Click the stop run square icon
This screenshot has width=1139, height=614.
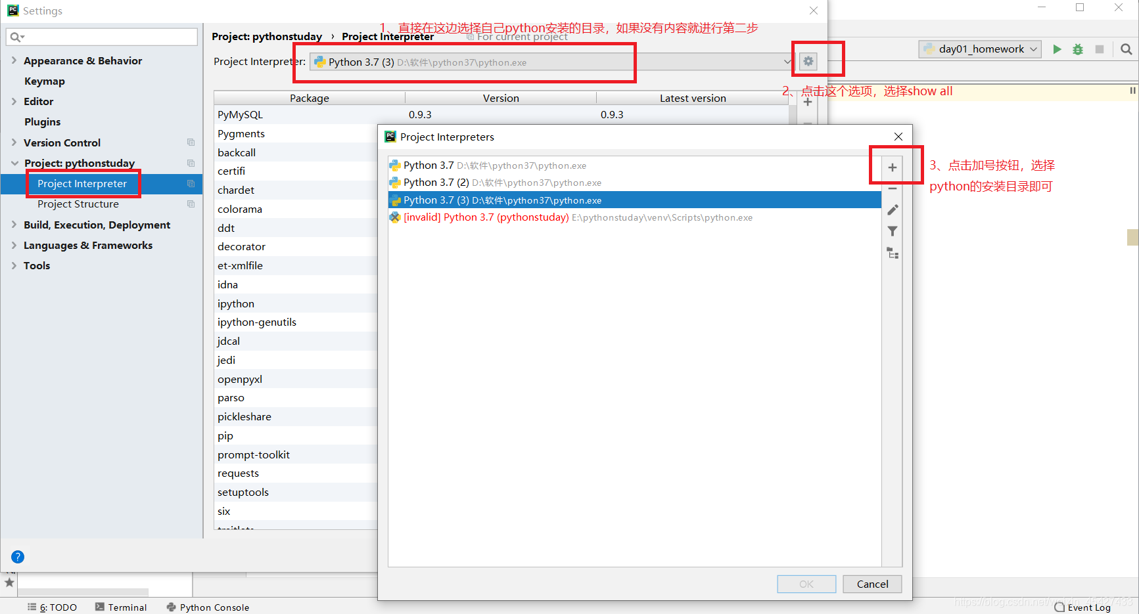[1099, 49]
